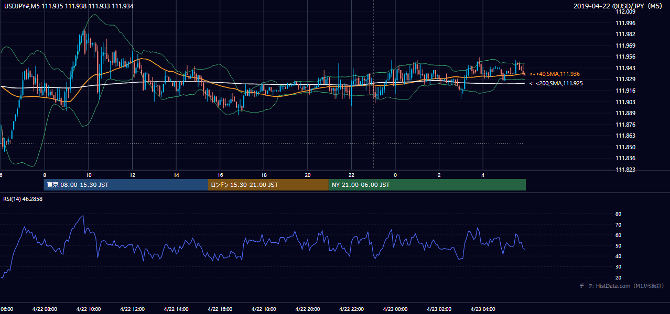The height and width of the screenshot is (314, 670).
Task: Click RSI scale value 50
Action: point(619,245)
